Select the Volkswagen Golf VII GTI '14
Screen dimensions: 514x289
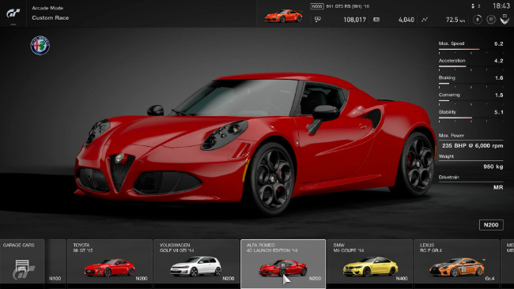pyautogui.click(x=196, y=261)
